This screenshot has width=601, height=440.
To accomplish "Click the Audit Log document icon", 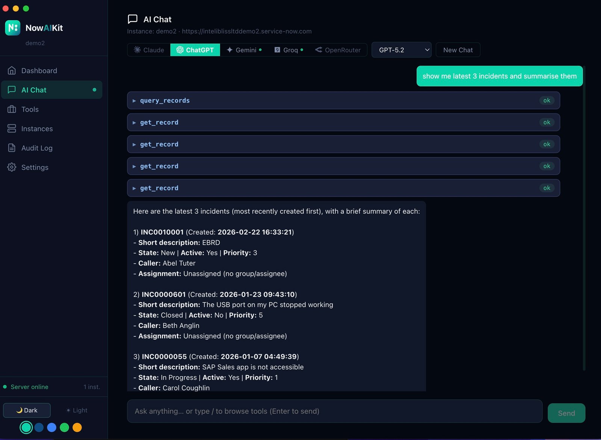I will pyautogui.click(x=12, y=148).
